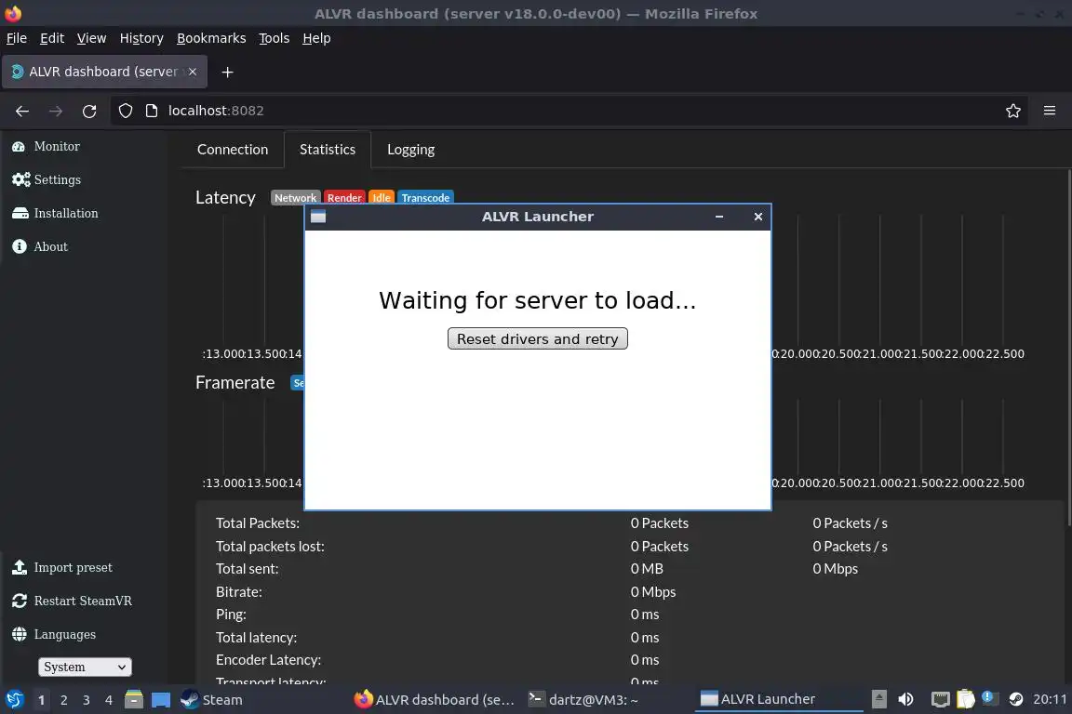Open Steam from the taskbar

coord(211,700)
